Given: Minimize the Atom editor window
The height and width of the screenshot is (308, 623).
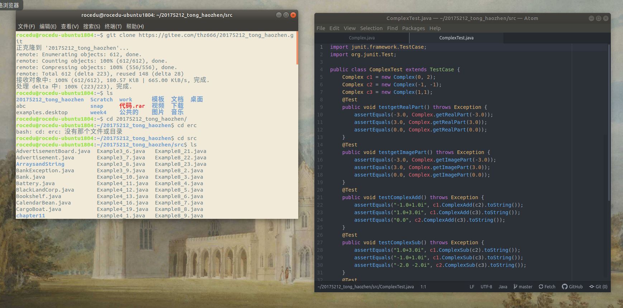Looking at the screenshot, I should click(591, 18).
